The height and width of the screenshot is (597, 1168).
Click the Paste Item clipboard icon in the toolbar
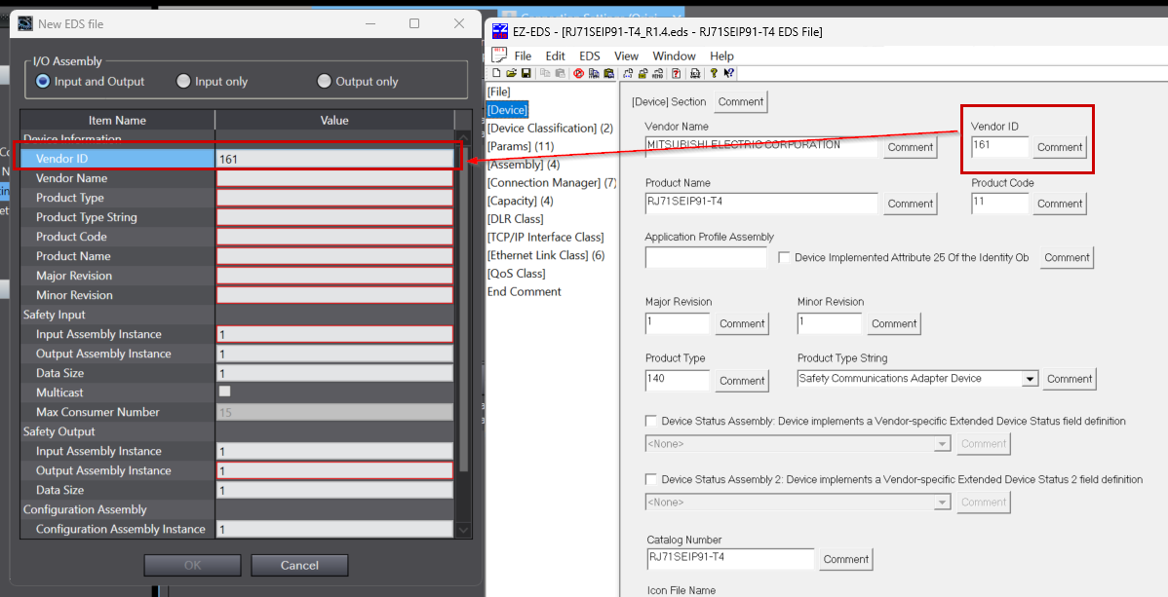pos(608,73)
